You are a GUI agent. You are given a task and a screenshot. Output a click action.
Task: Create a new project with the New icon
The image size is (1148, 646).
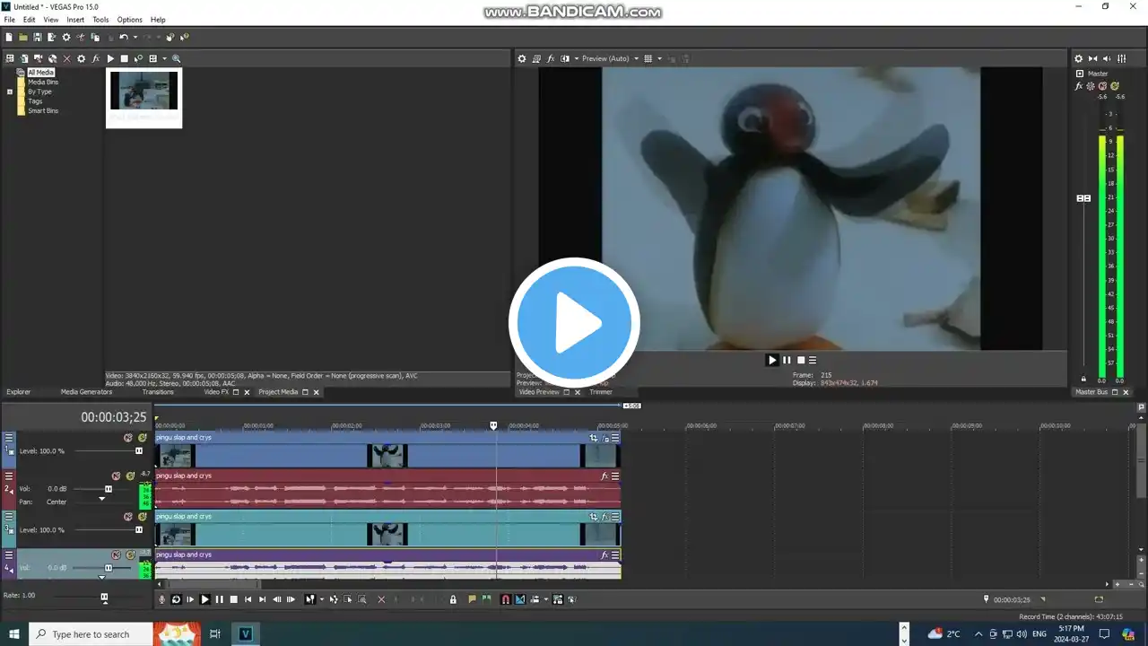[9, 37]
